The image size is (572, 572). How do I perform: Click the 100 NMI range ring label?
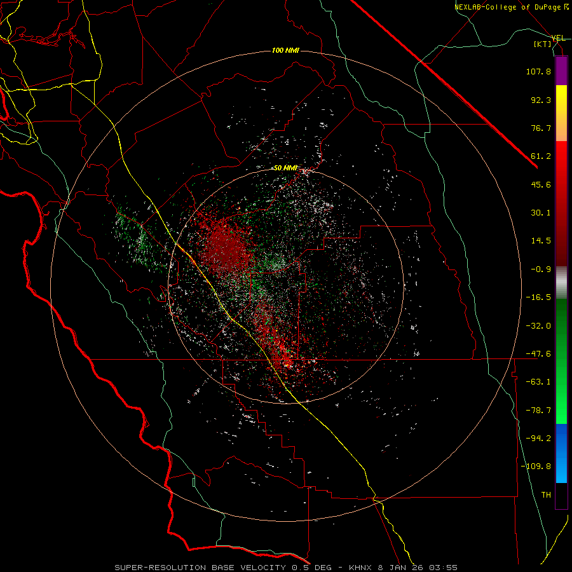click(285, 50)
